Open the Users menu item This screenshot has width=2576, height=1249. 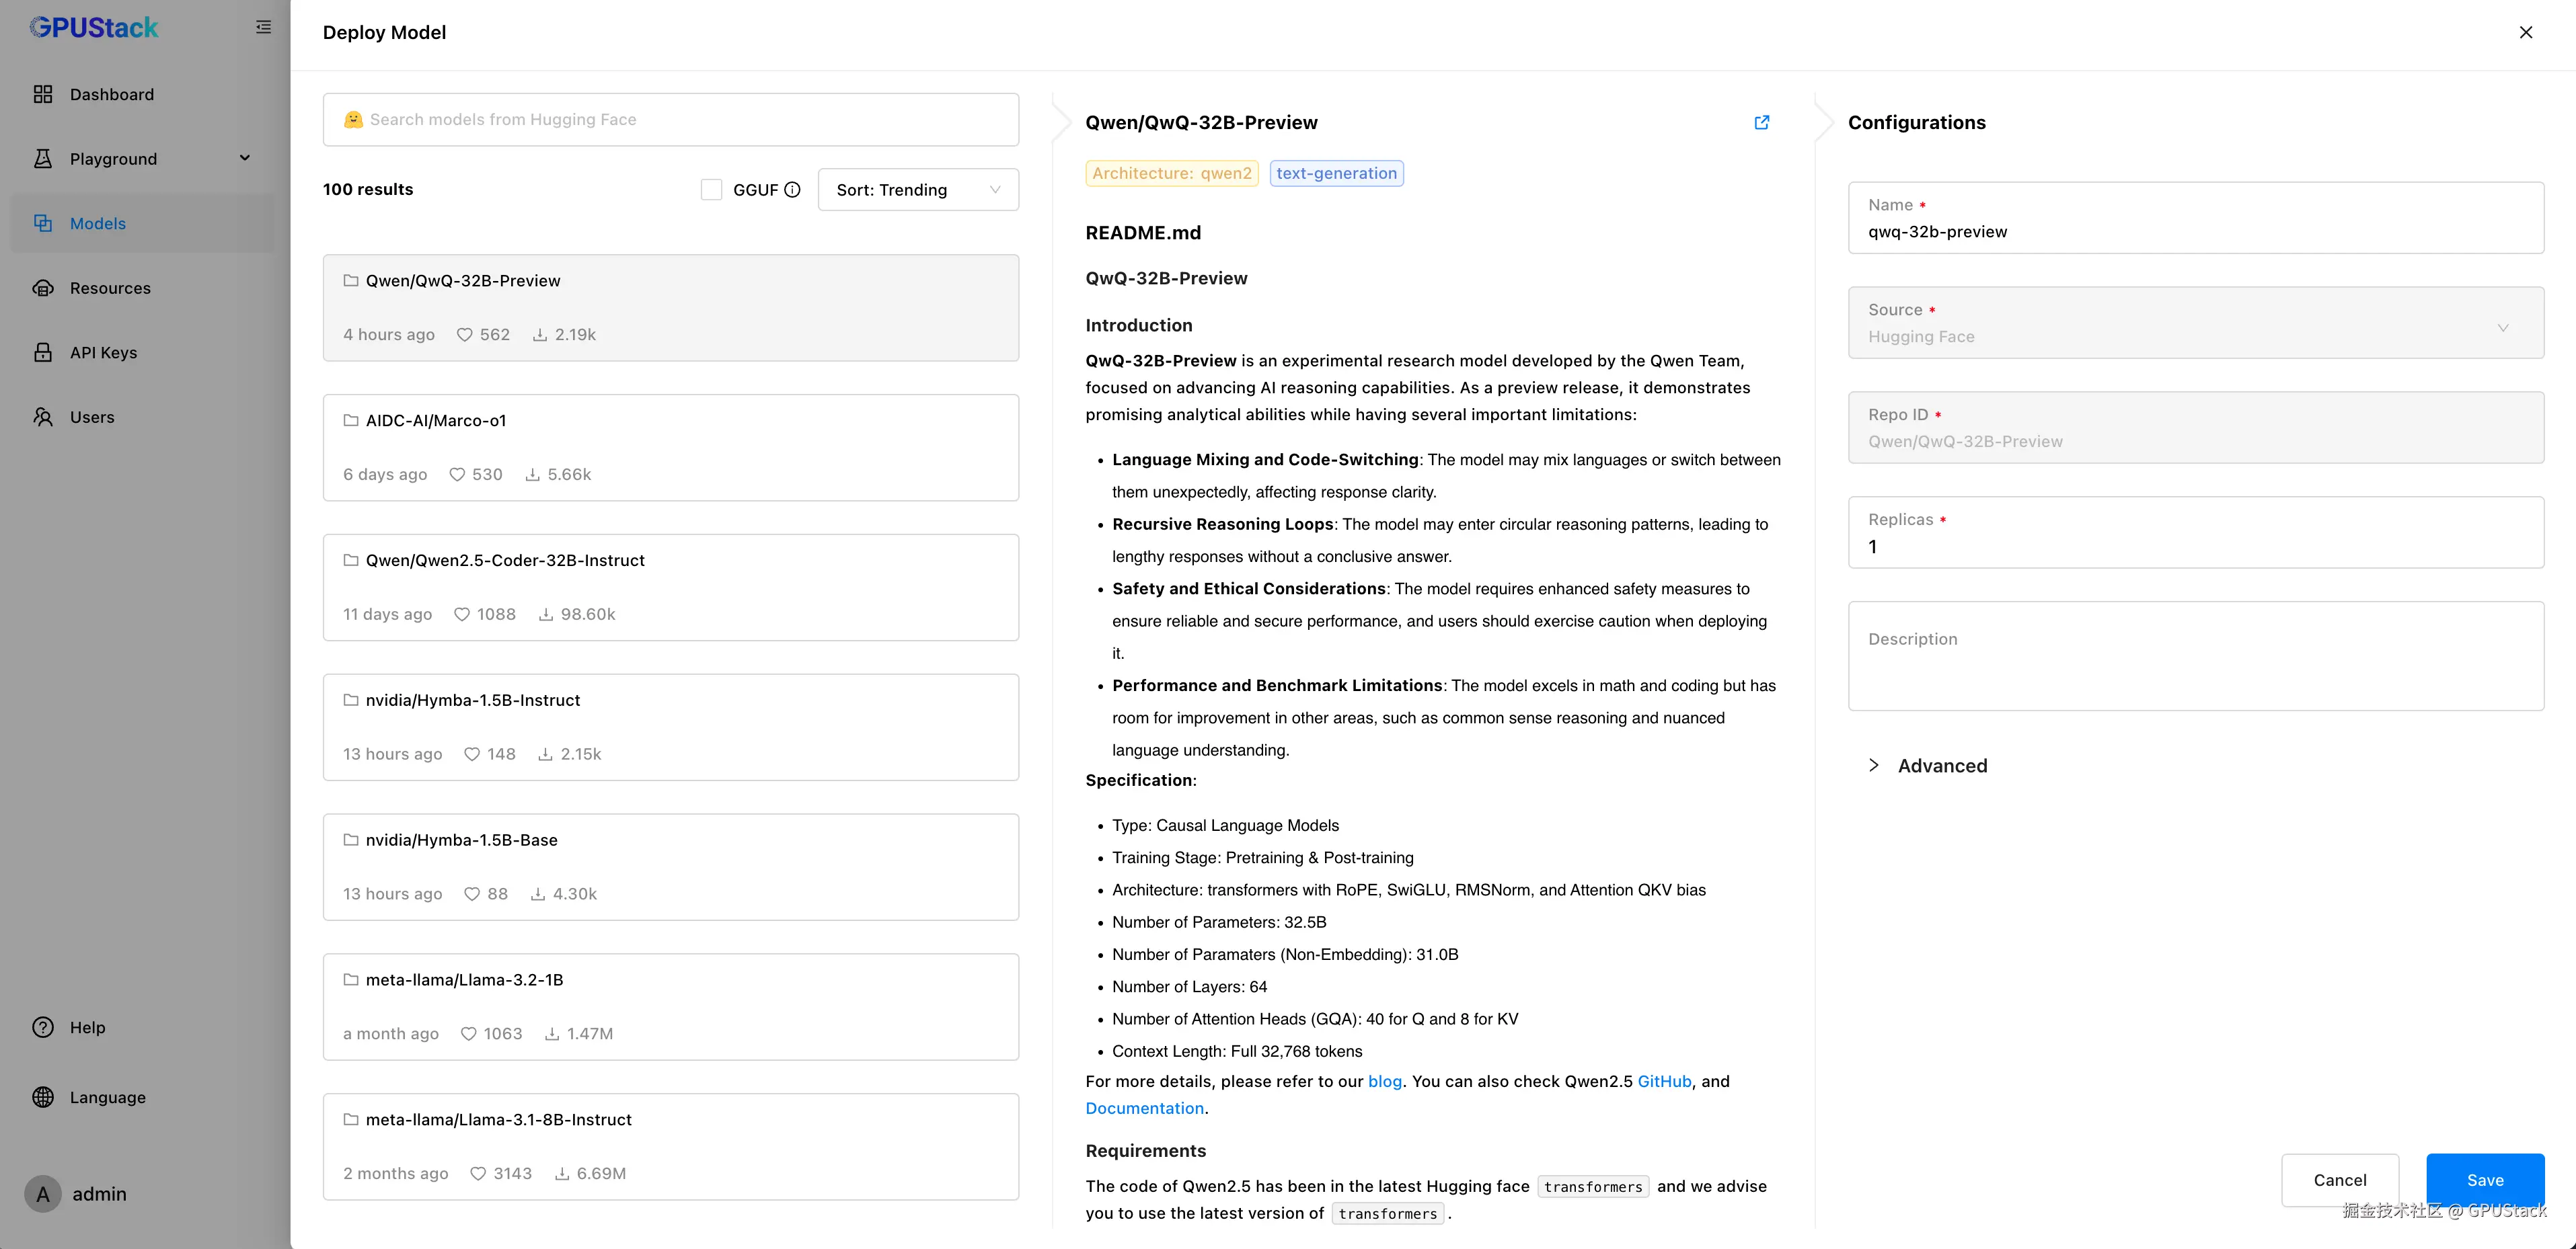pos(92,417)
